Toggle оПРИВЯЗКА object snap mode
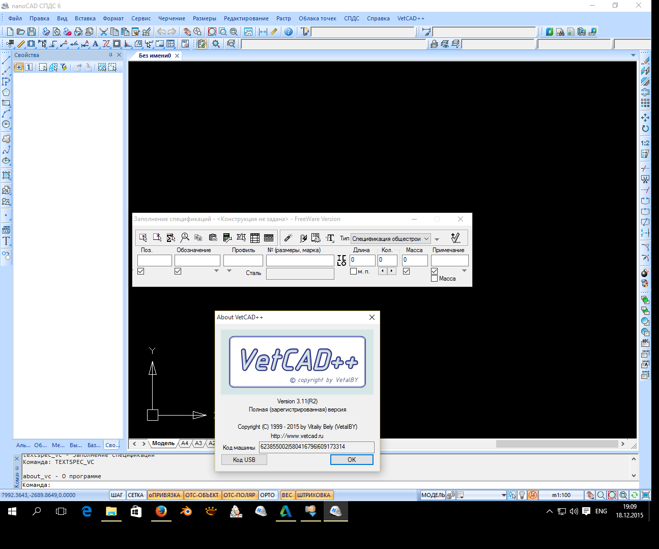This screenshot has height=549, width=659. 165,495
